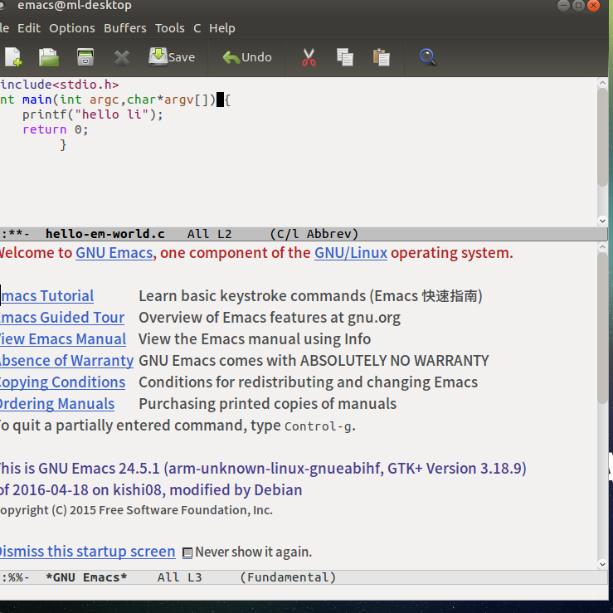
Task: Click the down arrow of code pane scrollbar
Action: 602,221
